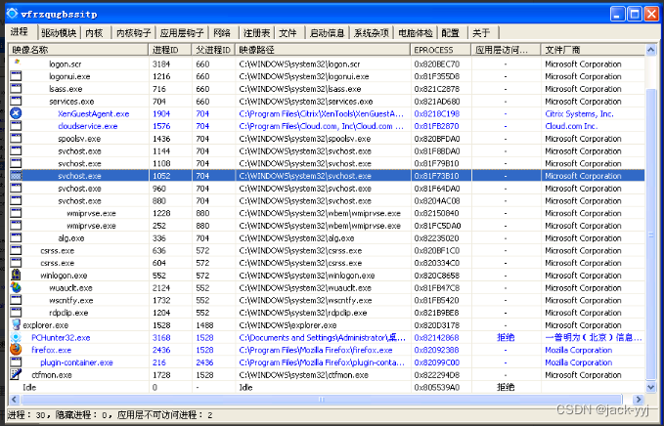664x426 pixels.
Task: Open the 内核 tab
Action: tap(95, 33)
